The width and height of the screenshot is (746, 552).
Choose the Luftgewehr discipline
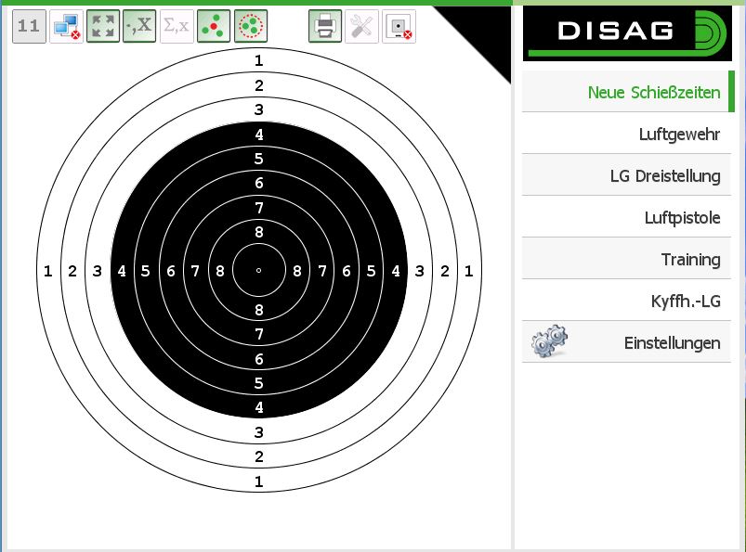[x=679, y=134]
